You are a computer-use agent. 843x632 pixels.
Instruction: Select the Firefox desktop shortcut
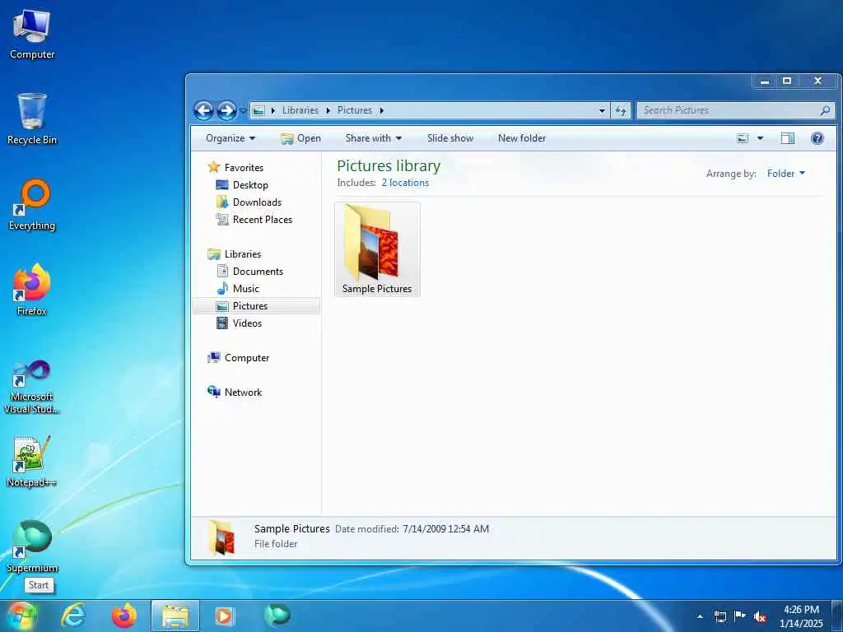click(x=32, y=289)
